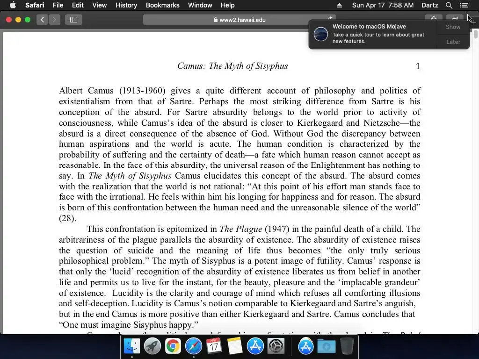
Task: Open System Preferences gear in Dock
Action: (276, 346)
